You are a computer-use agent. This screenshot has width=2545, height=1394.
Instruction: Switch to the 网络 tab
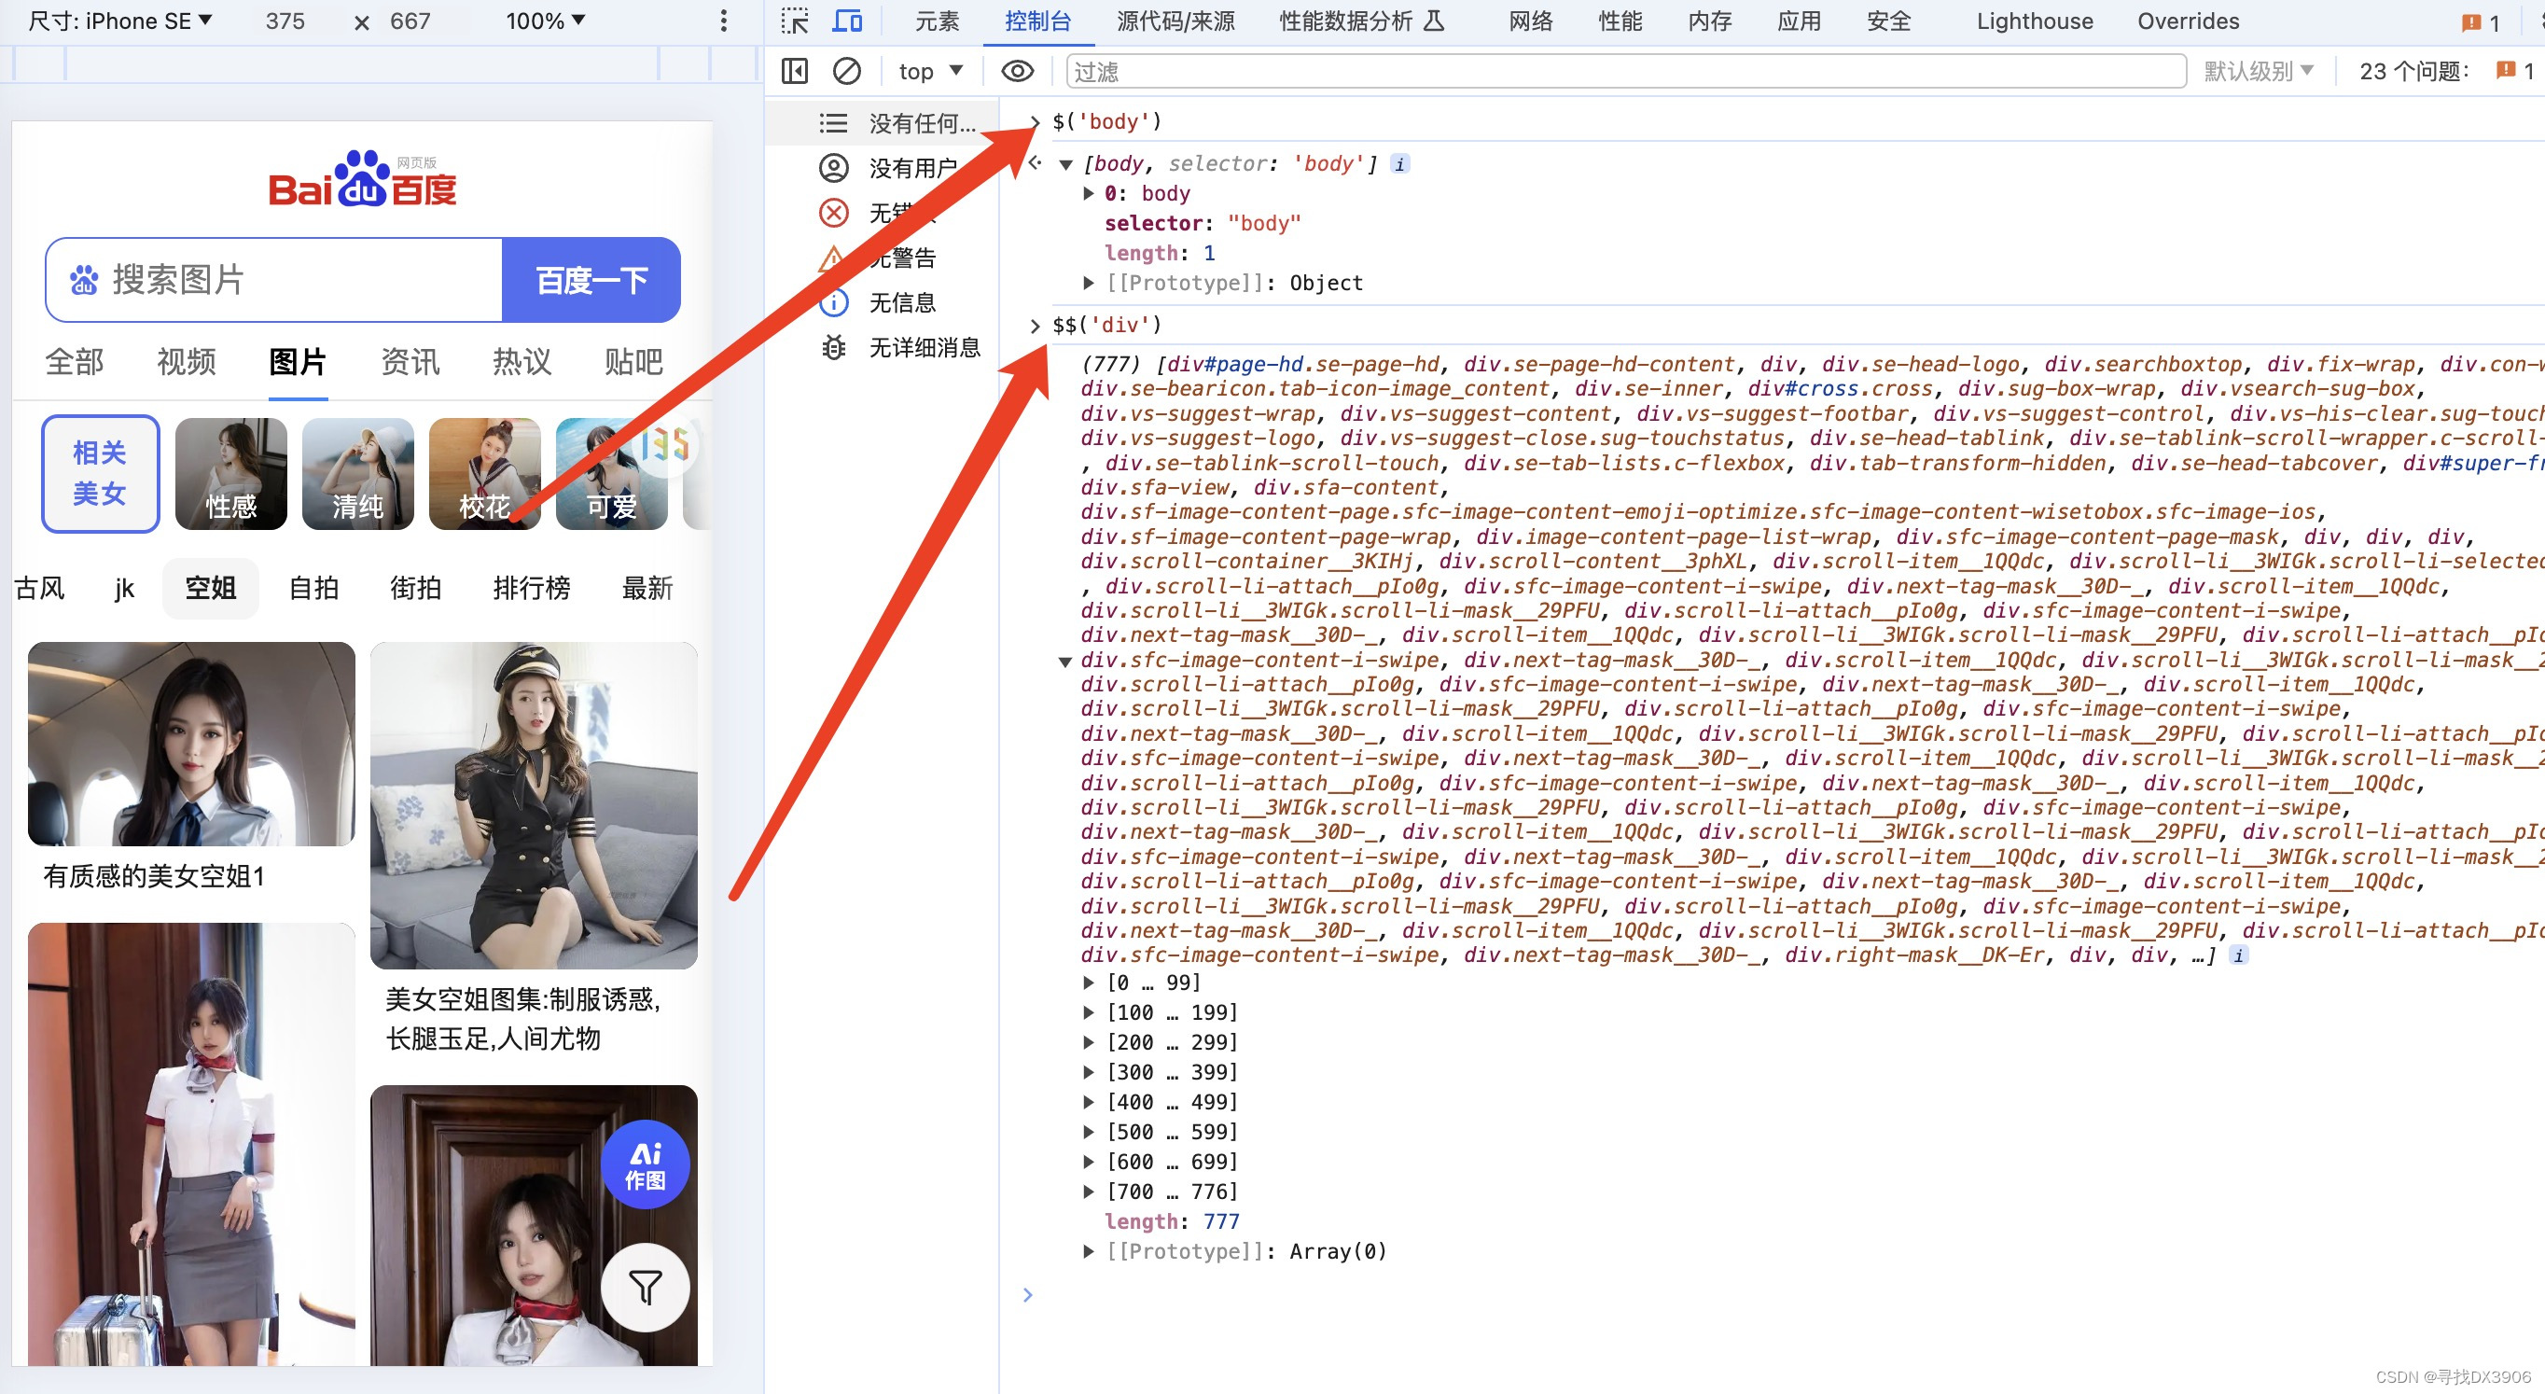1530,21
